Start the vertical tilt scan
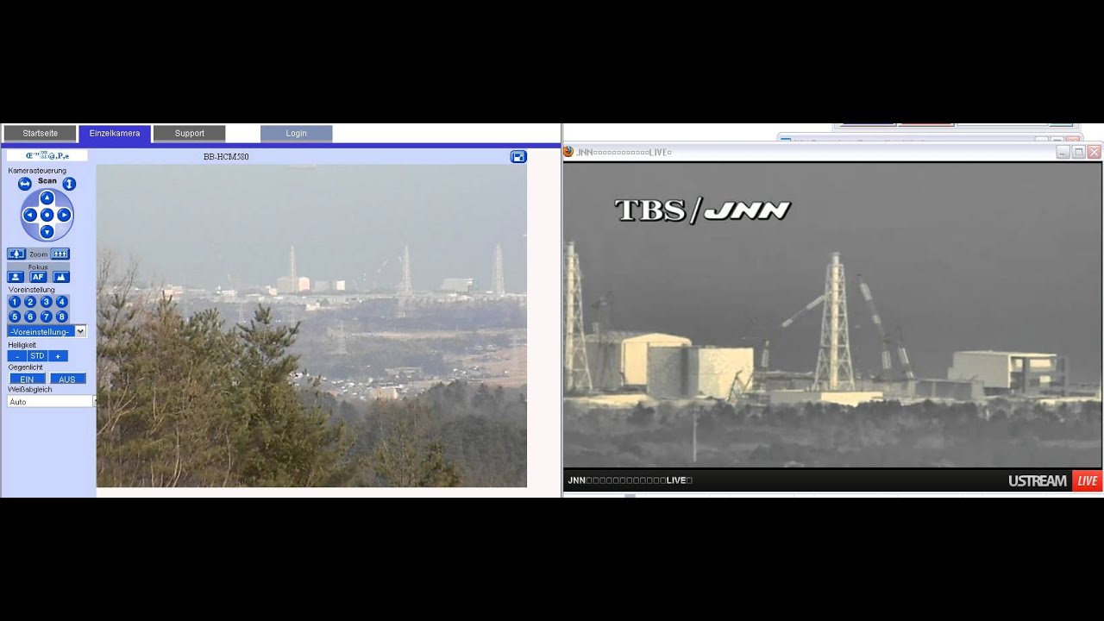Viewport: 1104px width, 621px height. click(x=69, y=184)
